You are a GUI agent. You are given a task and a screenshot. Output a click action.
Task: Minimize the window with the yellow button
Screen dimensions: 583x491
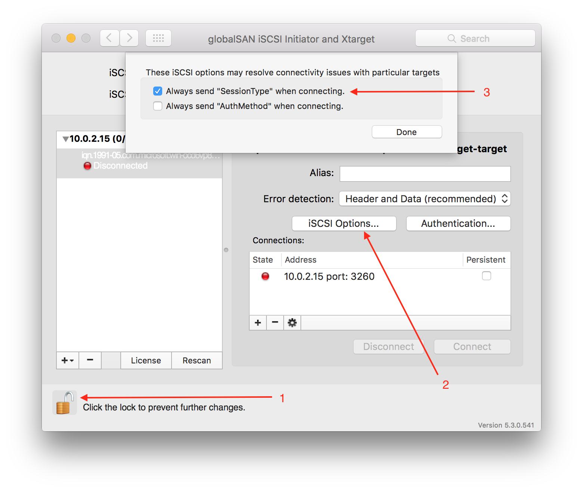tap(71, 38)
